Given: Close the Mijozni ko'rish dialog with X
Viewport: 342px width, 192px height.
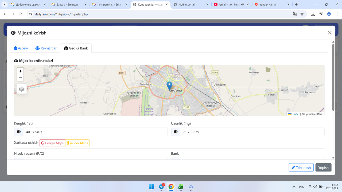Looking at the screenshot, I should (329, 33).
